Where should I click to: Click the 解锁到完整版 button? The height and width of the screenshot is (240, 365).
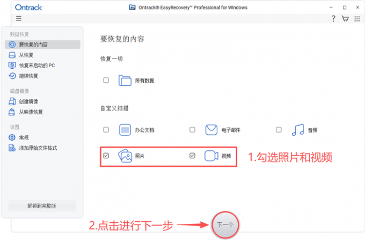(x=42, y=206)
